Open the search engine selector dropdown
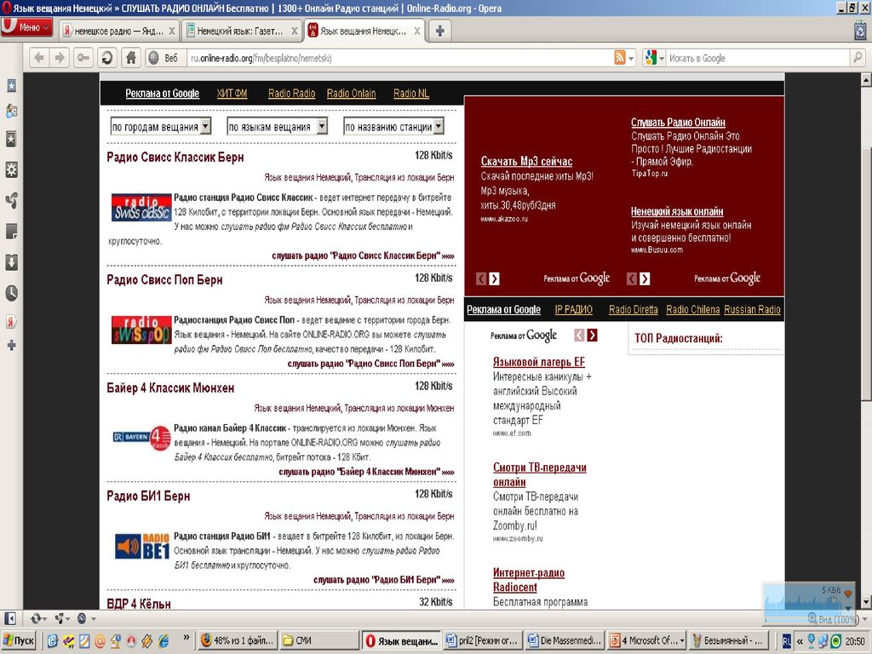This screenshot has height=654, width=872. click(x=654, y=58)
